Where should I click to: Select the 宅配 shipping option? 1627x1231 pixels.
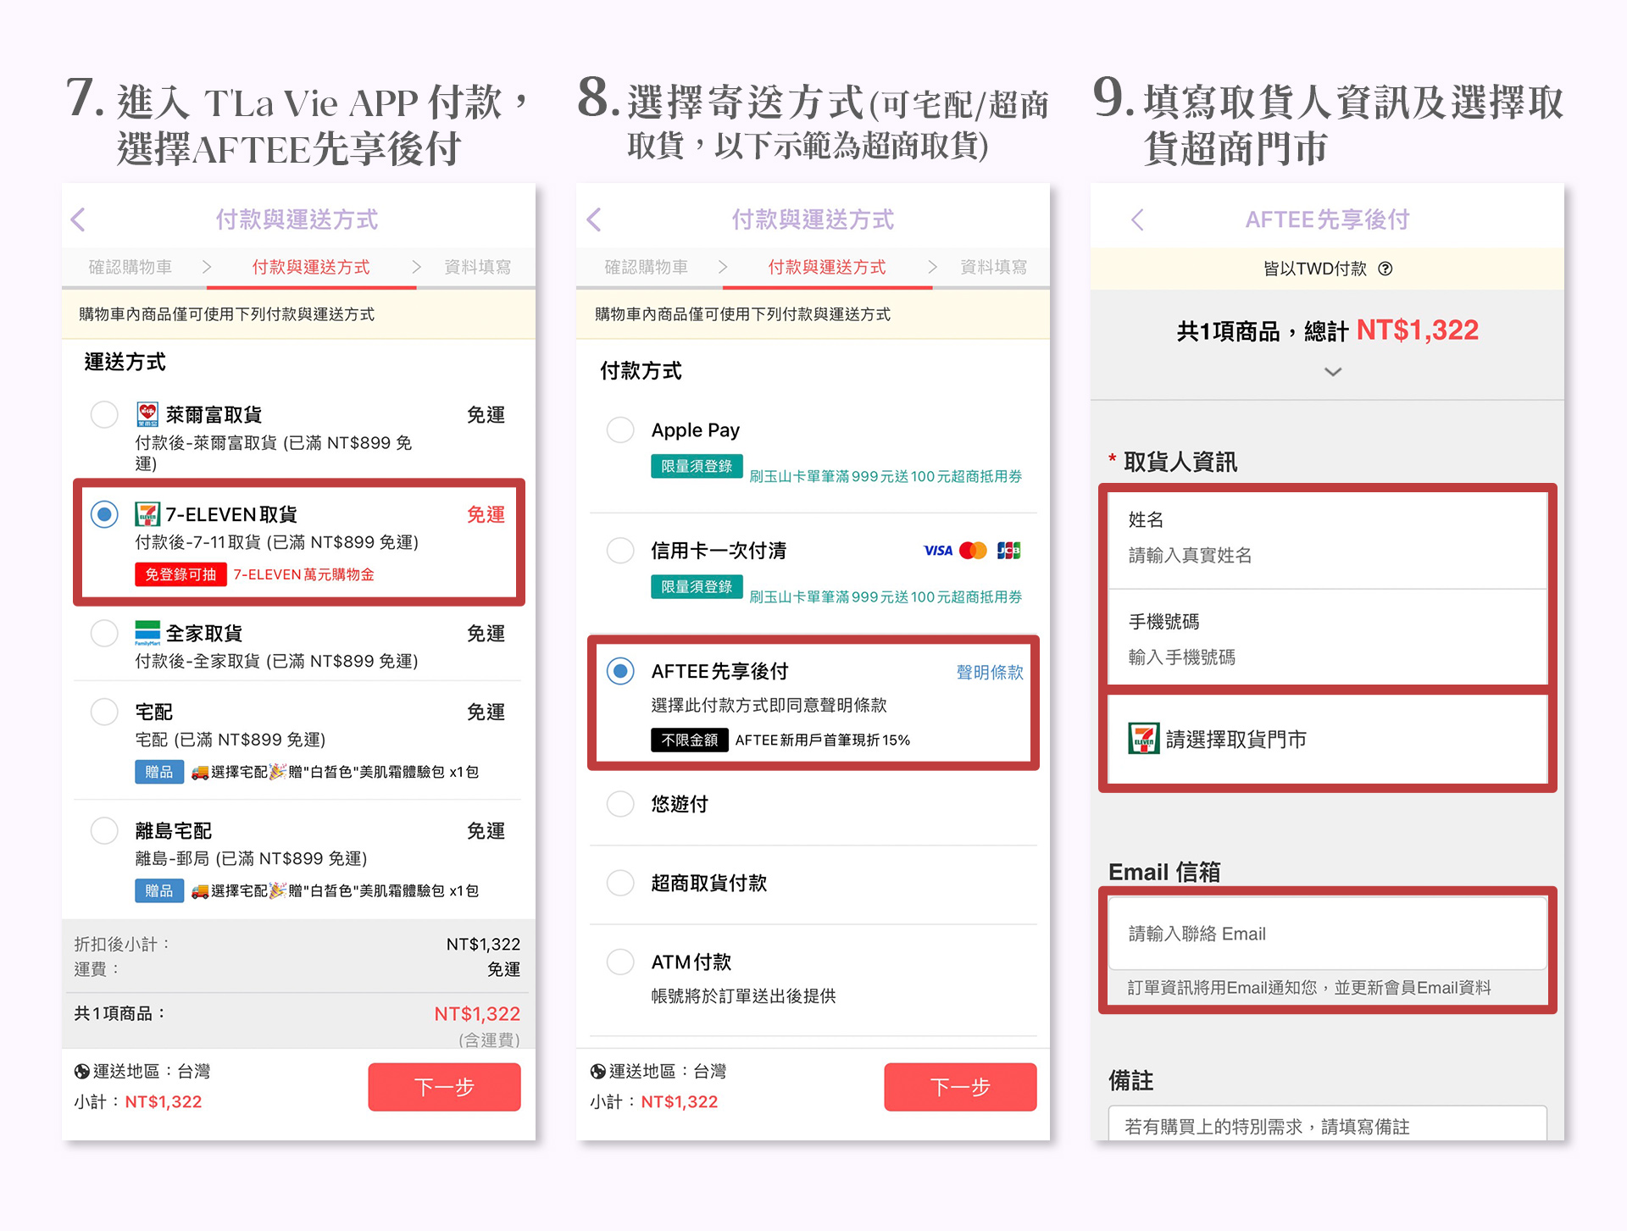point(104,712)
